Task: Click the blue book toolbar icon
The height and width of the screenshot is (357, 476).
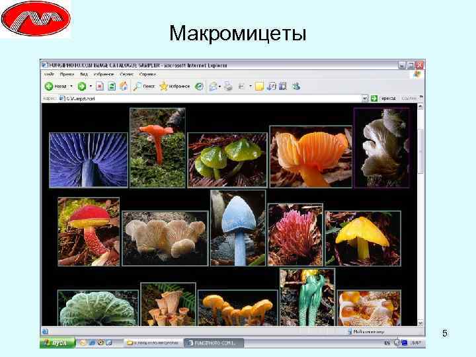Action: 283,87
